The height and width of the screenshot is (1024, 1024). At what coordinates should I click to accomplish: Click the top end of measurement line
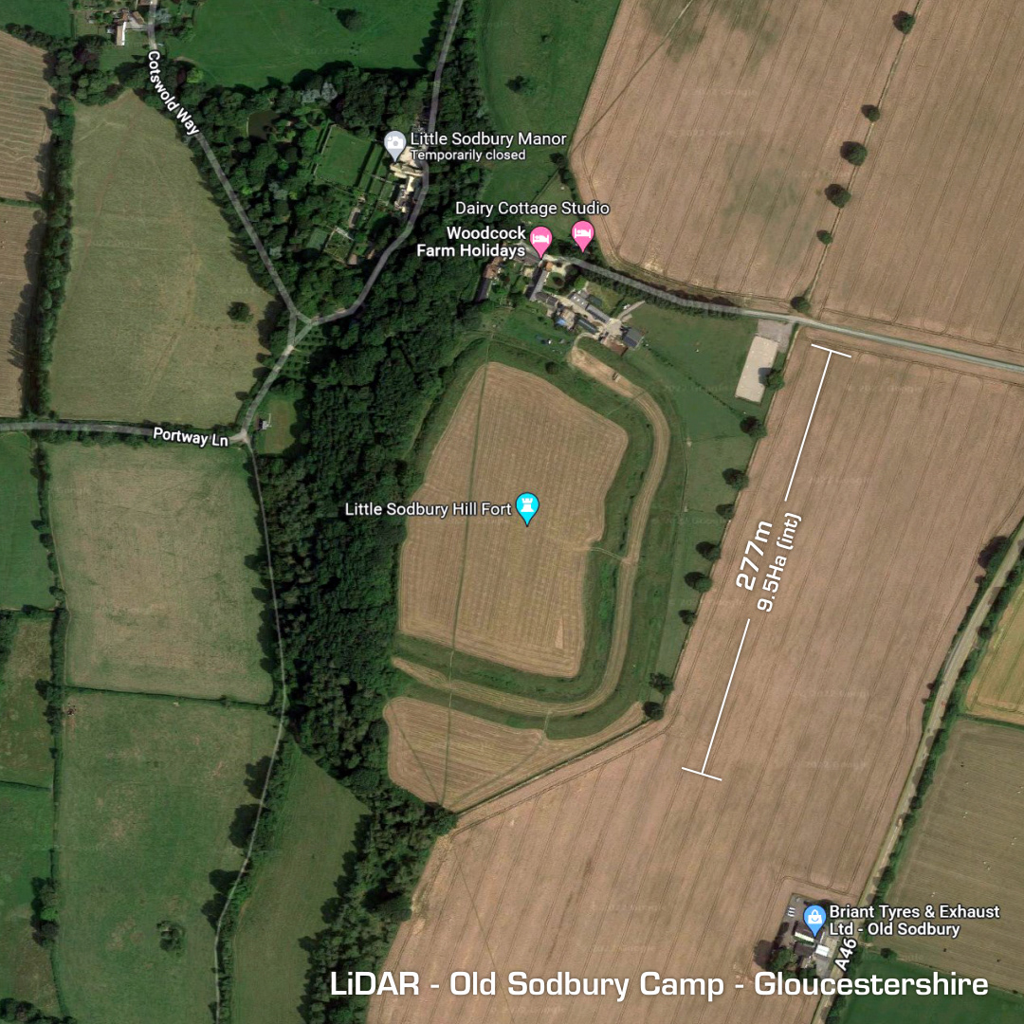point(831,352)
